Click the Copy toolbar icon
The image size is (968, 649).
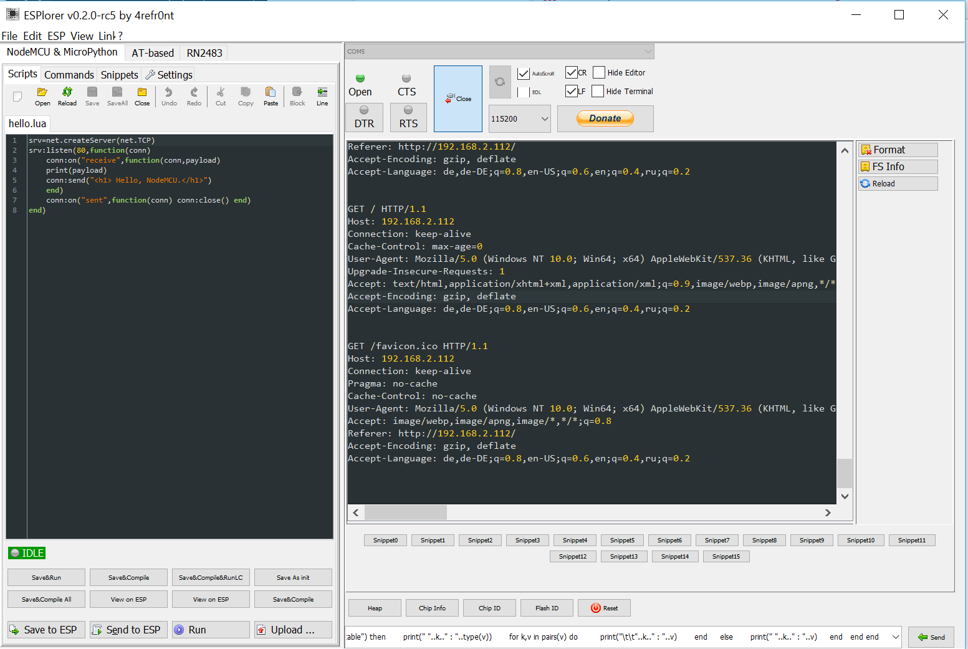tap(246, 96)
